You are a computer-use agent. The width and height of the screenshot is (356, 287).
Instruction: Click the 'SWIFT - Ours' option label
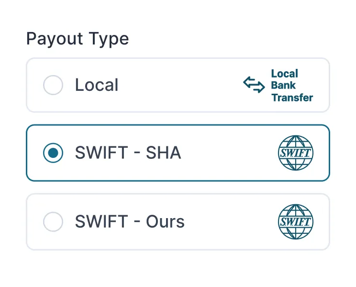click(130, 221)
